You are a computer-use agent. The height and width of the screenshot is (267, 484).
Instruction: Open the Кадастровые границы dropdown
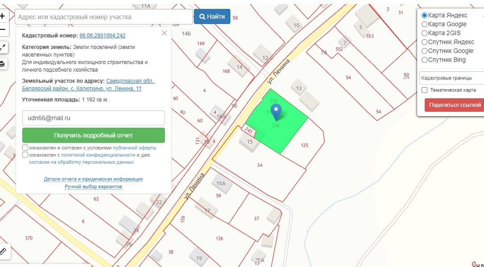(x=451, y=78)
